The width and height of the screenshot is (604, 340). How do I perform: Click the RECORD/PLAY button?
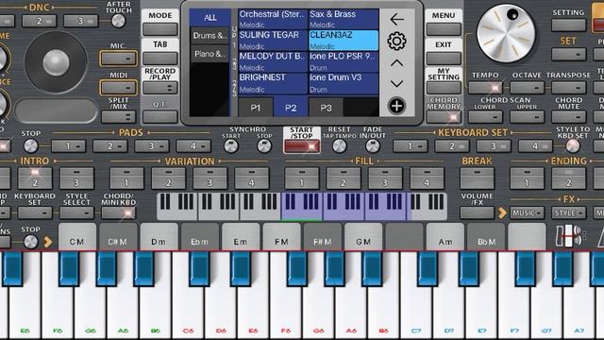pos(160,88)
